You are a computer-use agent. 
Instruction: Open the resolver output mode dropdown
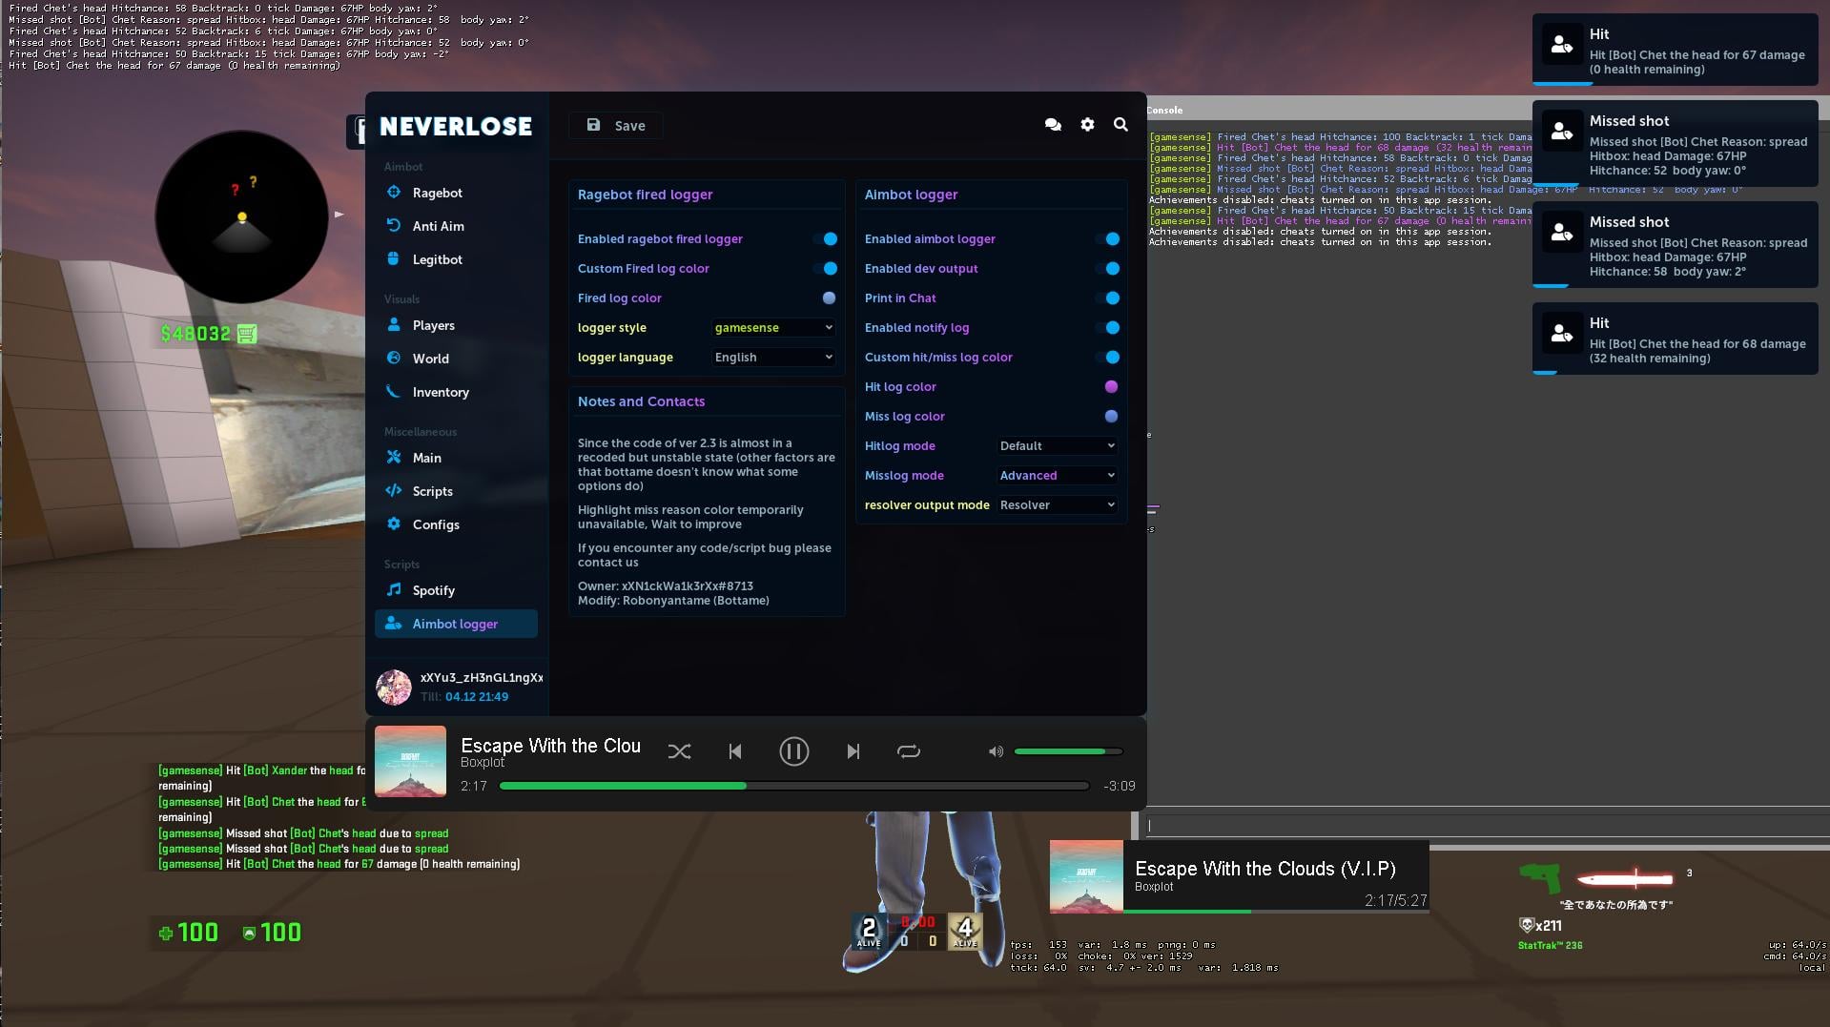1056,504
